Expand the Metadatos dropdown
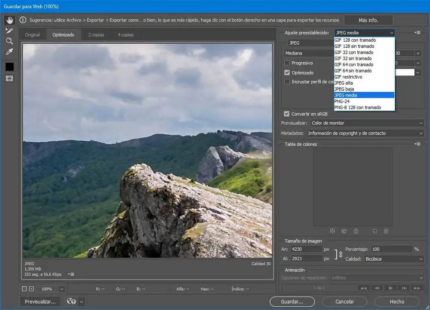 coord(365,133)
